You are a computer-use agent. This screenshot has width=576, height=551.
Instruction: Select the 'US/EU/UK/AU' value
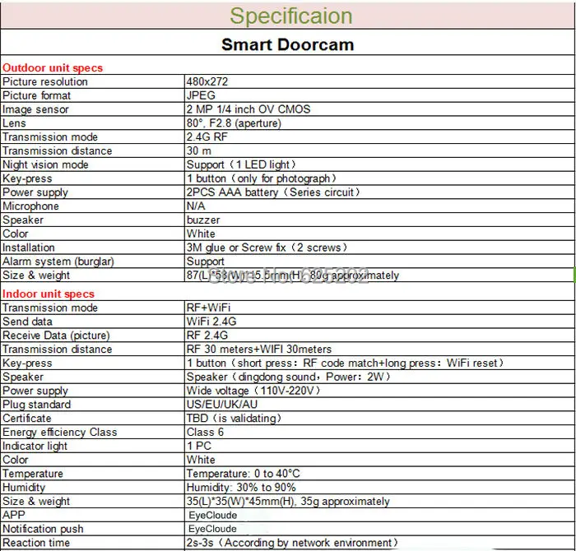[x=222, y=405]
